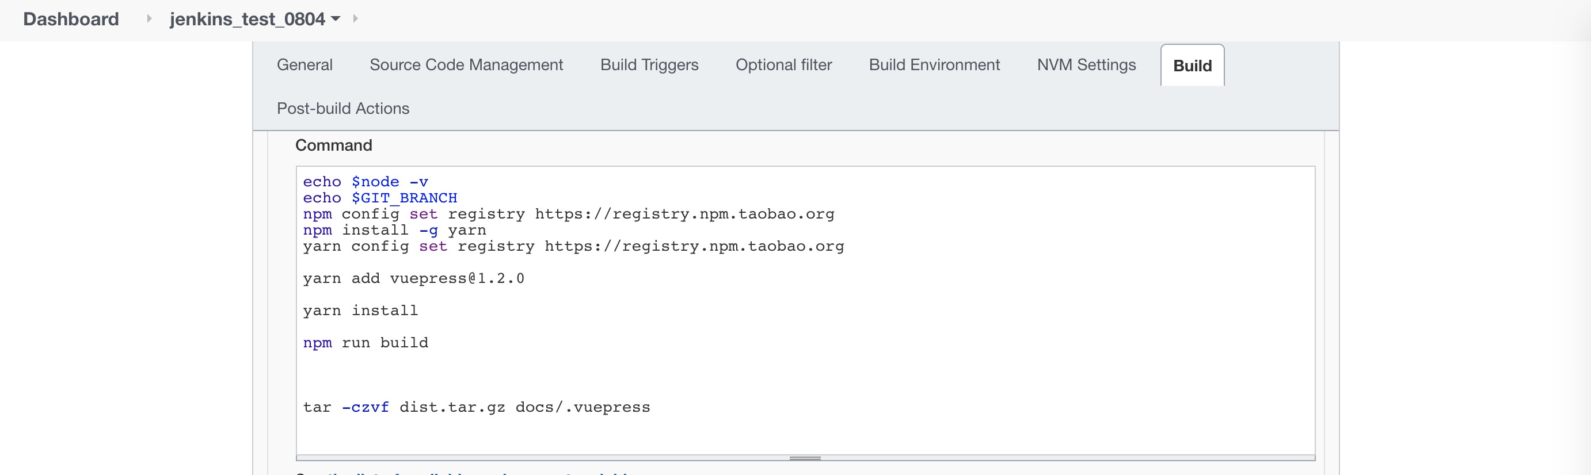Viewport: 1591px width, 475px height.
Task: Expand the jenkins_test_0804 dropdown arrow
Action: point(336,19)
